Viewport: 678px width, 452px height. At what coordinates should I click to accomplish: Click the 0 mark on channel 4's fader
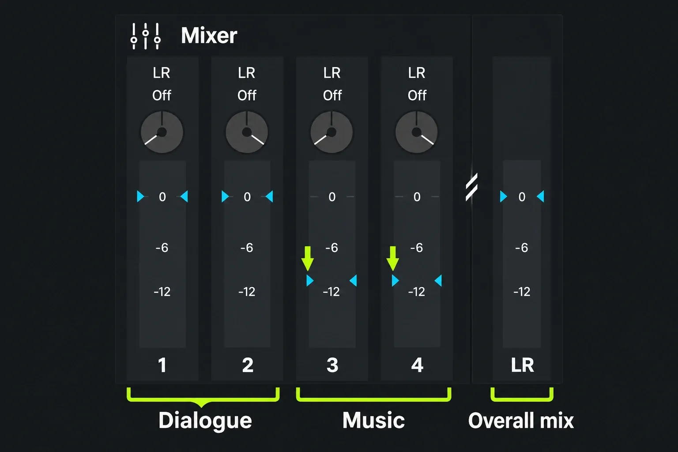[x=417, y=197]
